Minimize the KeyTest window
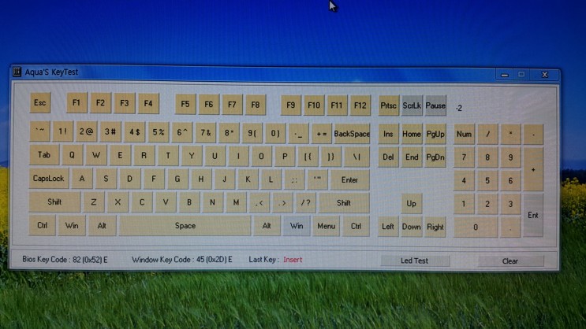586x329 pixels. pos(505,75)
